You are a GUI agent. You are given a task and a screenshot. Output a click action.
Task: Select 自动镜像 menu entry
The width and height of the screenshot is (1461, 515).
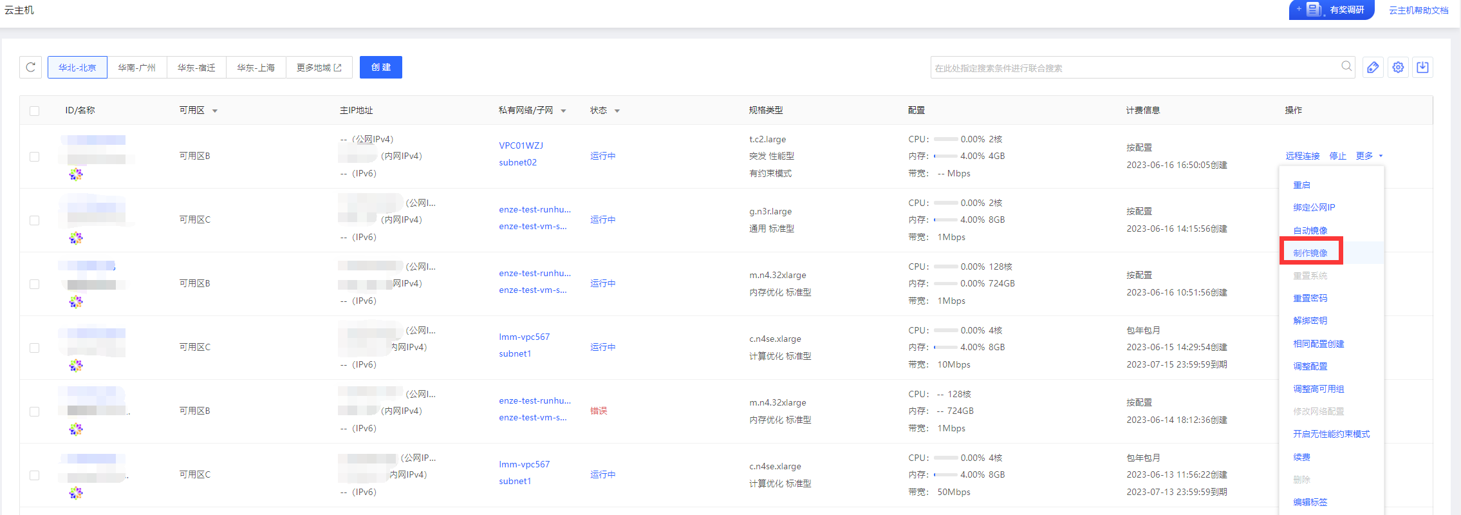(1310, 230)
